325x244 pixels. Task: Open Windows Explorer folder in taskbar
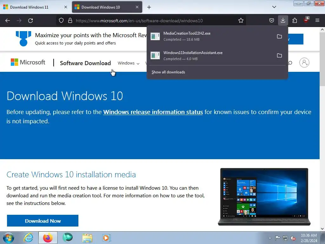coord(87,238)
